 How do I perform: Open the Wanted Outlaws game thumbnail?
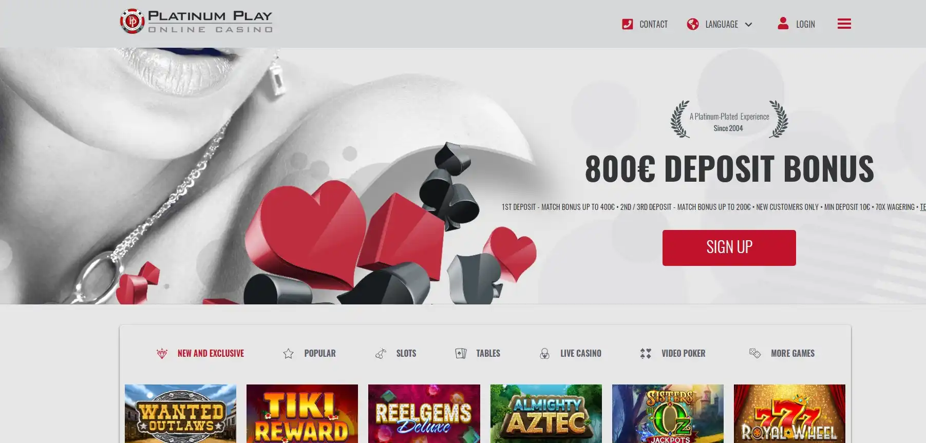[x=180, y=414]
